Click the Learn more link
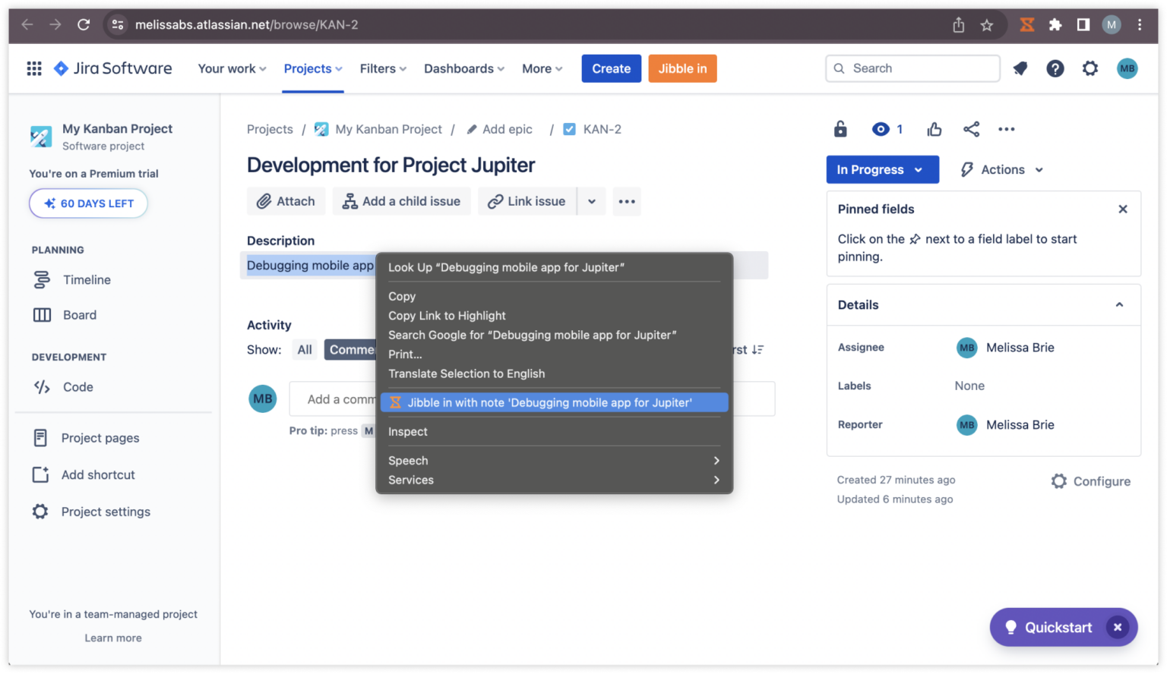The height and width of the screenshot is (674, 1167). point(112,638)
